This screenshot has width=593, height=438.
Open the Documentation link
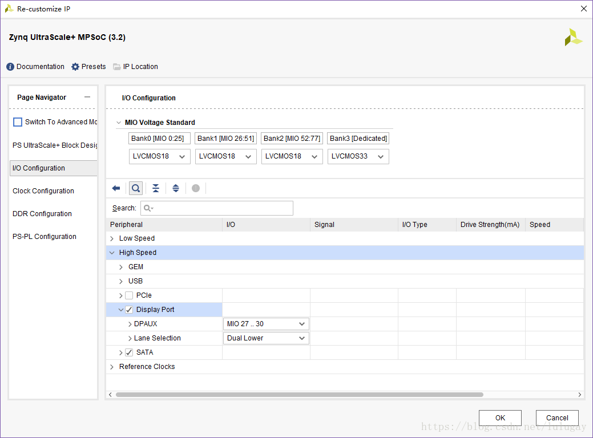click(x=41, y=67)
